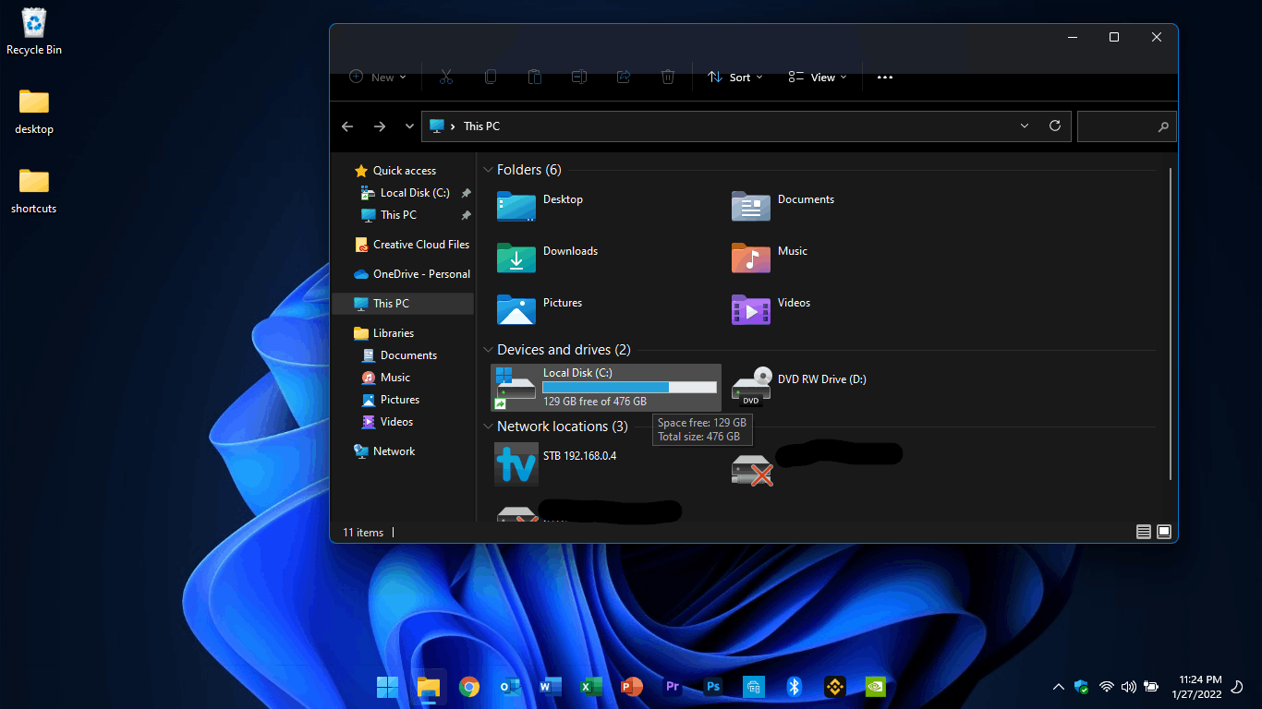Select the Music folder in Folders group

tap(770, 258)
